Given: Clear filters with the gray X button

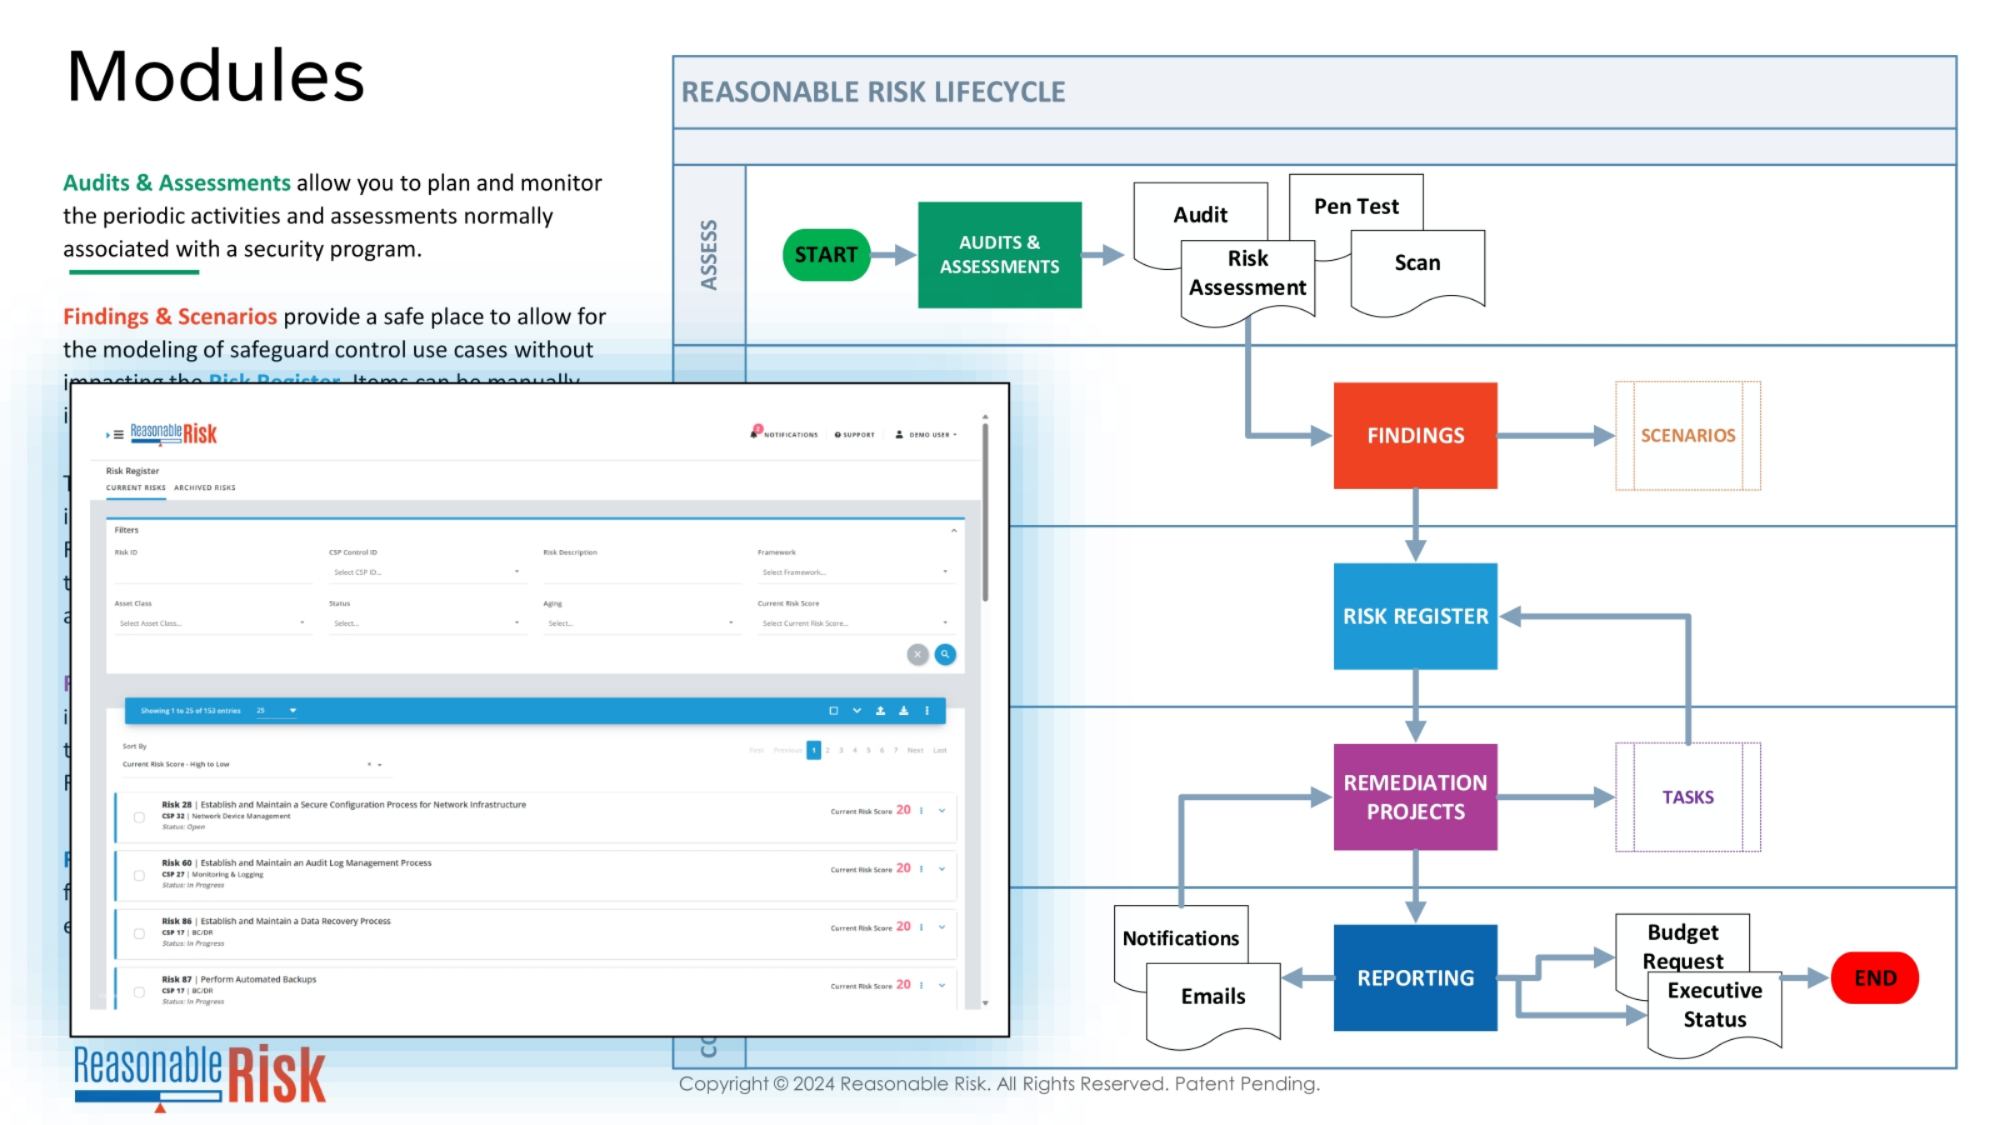Looking at the screenshot, I should [x=917, y=654].
